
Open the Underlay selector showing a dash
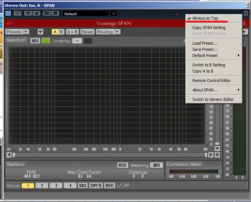77,41
